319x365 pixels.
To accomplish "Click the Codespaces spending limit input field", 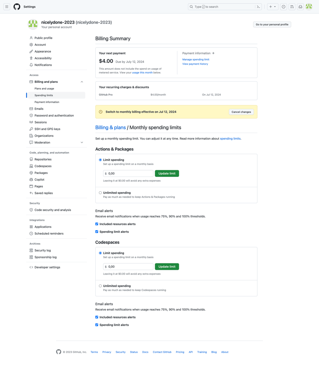I will coord(128,267).
